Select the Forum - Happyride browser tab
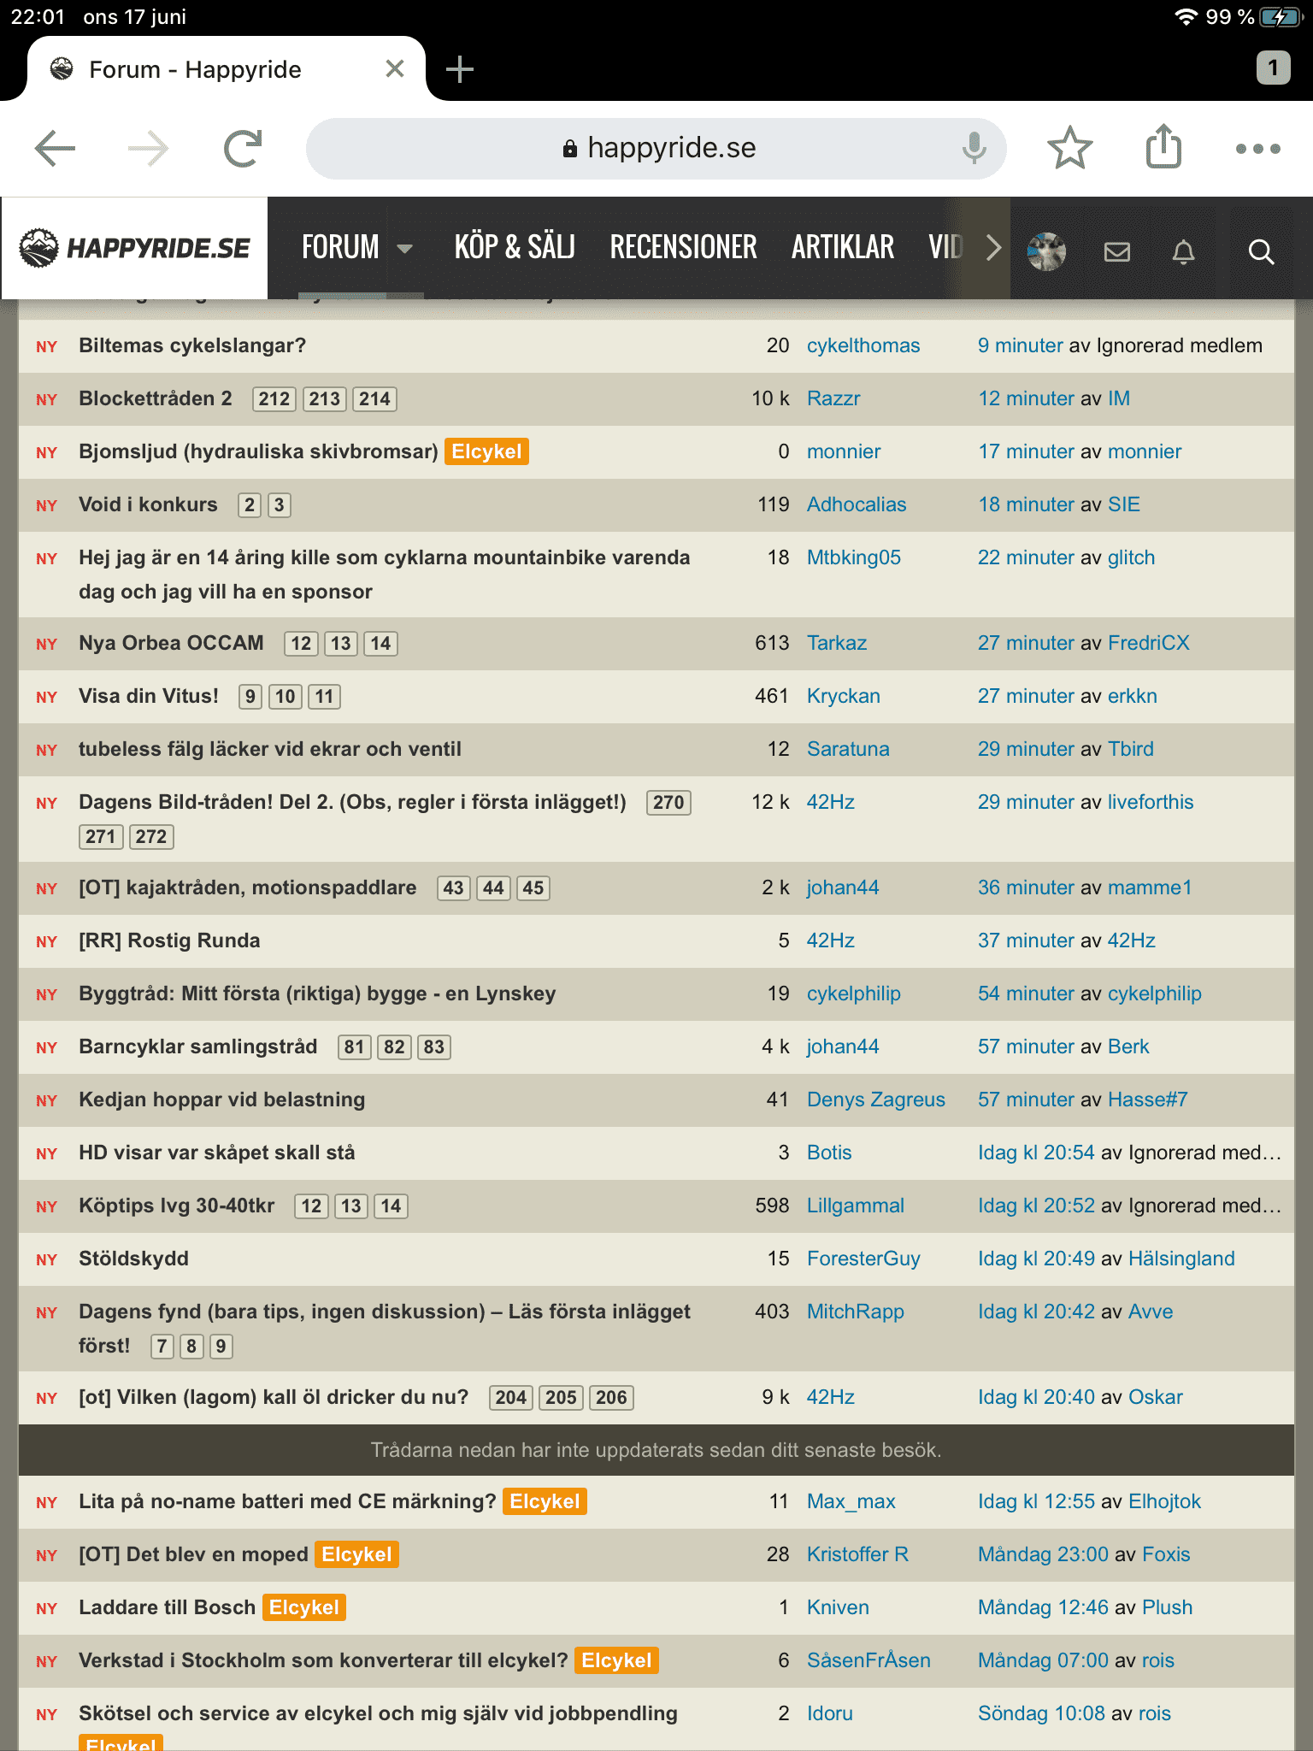This screenshot has height=1751, width=1313. (x=226, y=68)
